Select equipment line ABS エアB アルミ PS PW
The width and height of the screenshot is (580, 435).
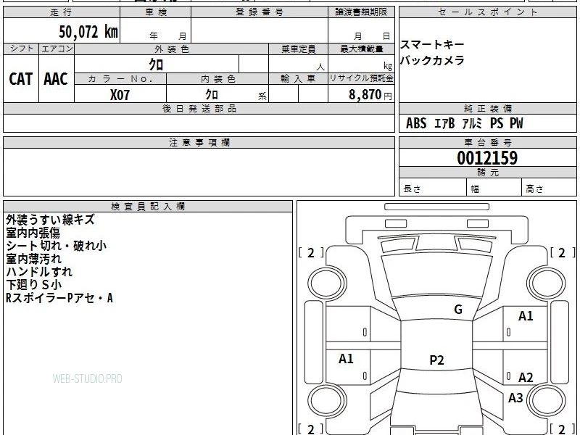click(465, 123)
